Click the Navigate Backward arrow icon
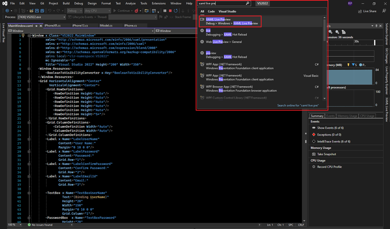 pos(7,11)
